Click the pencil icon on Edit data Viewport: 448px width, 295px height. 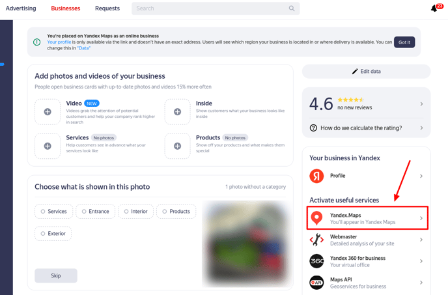click(x=355, y=71)
